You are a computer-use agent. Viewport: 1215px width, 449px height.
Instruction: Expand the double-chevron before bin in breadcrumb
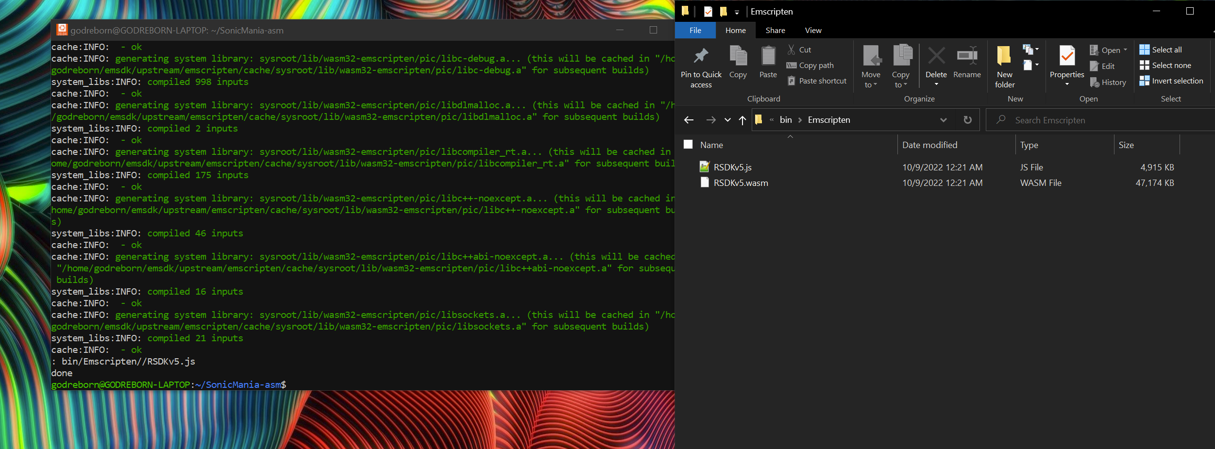tap(772, 120)
